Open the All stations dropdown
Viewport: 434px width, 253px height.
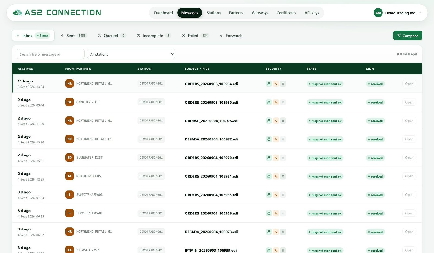coord(131,54)
